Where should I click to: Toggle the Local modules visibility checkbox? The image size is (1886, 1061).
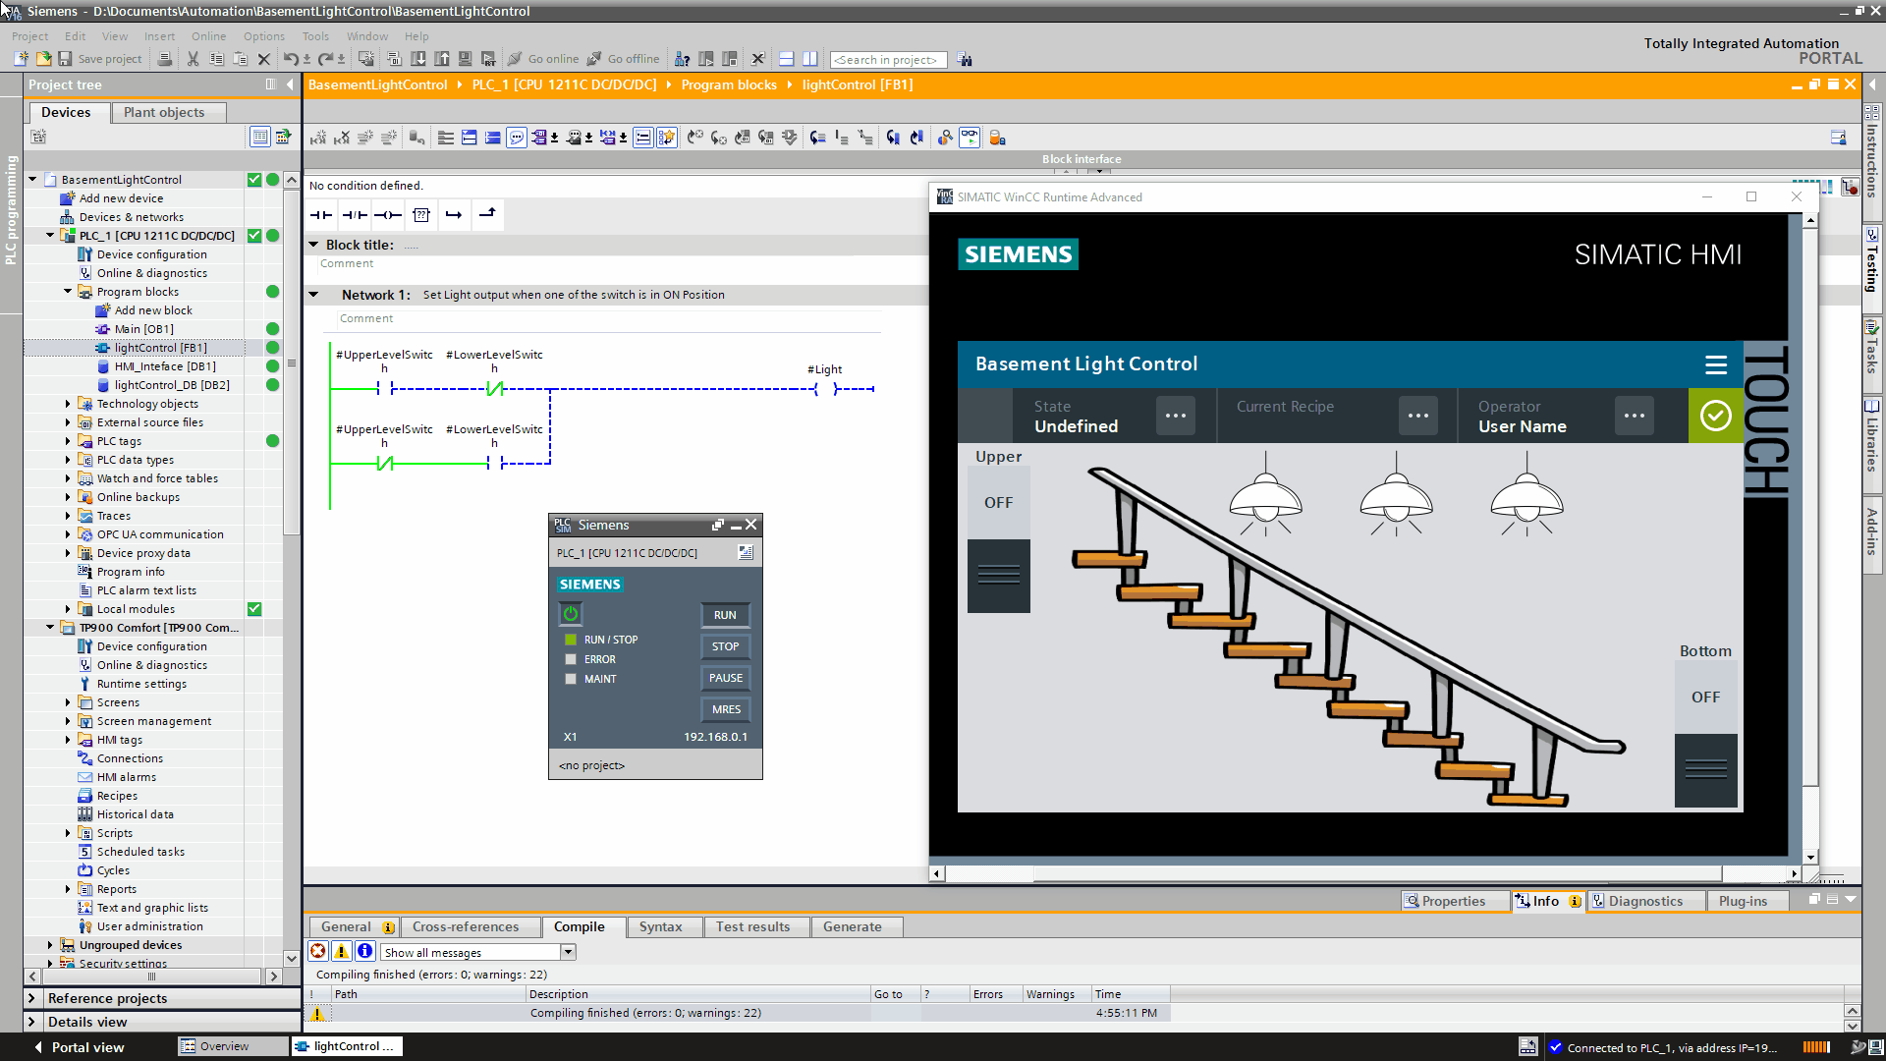[x=253, y=607]
